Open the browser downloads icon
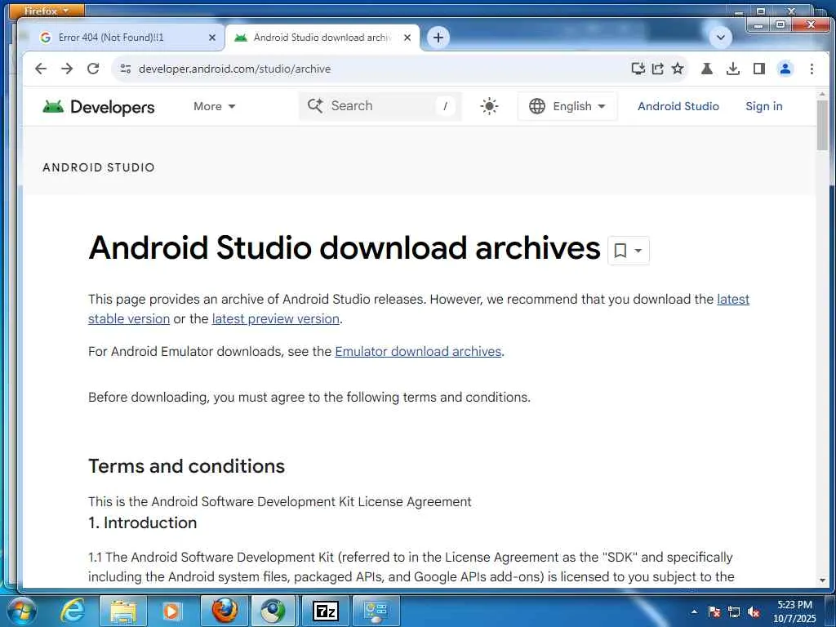The image size is (836, 627). (733, 69)
